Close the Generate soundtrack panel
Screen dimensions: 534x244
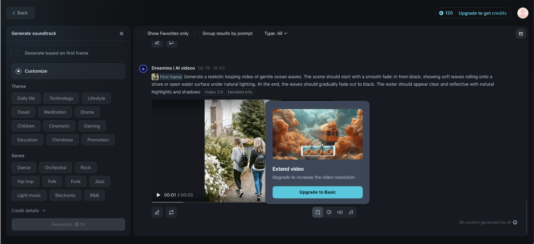(122, 34)
